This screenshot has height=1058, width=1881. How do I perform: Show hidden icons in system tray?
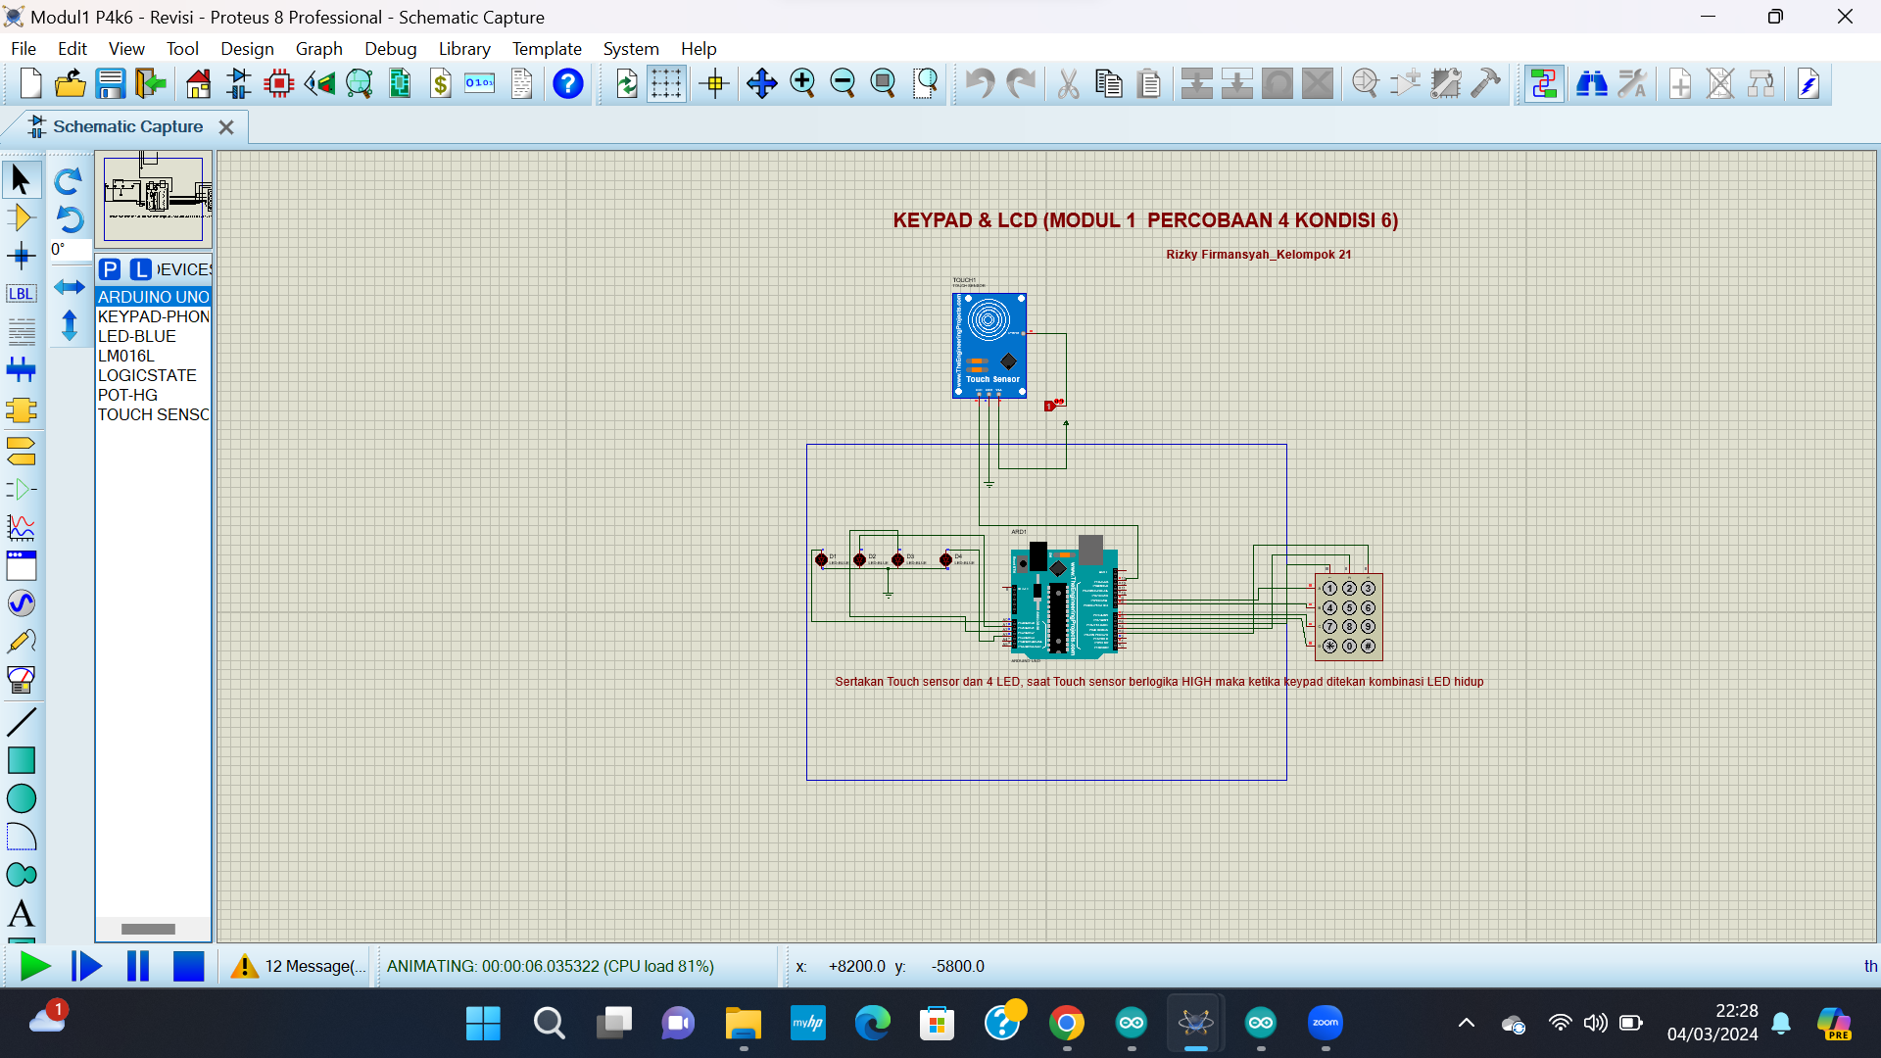click(1466, 1024)
